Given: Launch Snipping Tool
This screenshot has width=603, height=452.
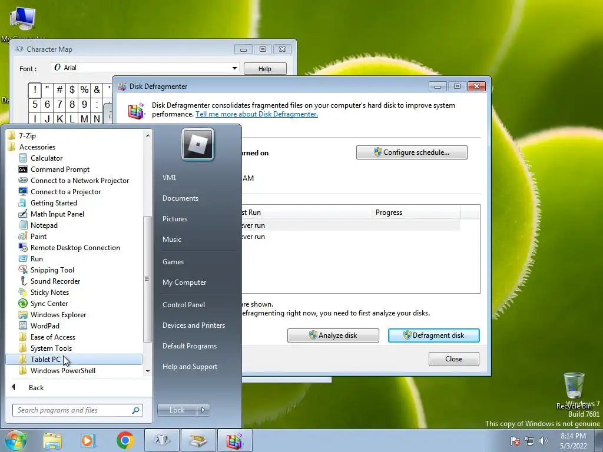Looking at the screenshot, I should [x=52, y=270].
